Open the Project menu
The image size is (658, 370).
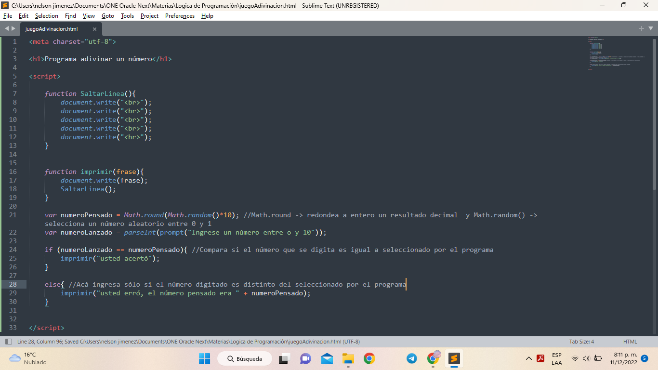click(x=149, y=16)
